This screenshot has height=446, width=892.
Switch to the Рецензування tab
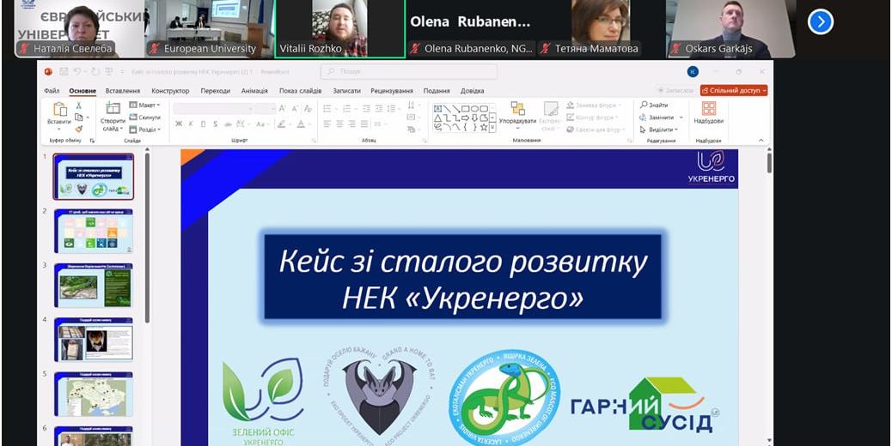[x=392, y=91]
